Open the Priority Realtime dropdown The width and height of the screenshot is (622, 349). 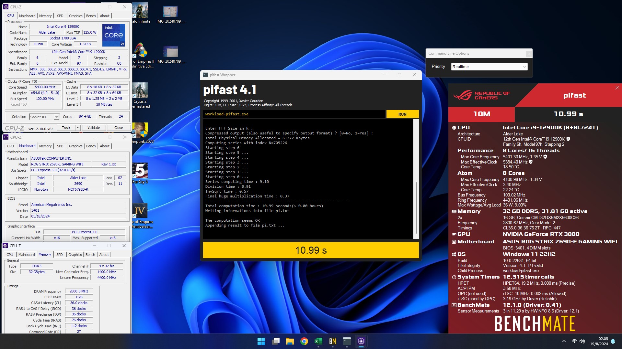(490, 67)
